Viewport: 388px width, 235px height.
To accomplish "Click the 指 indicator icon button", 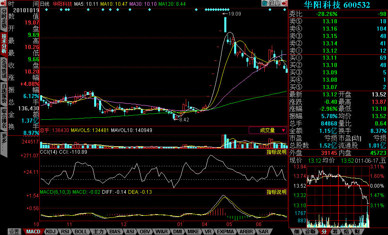I will [264, 3].
